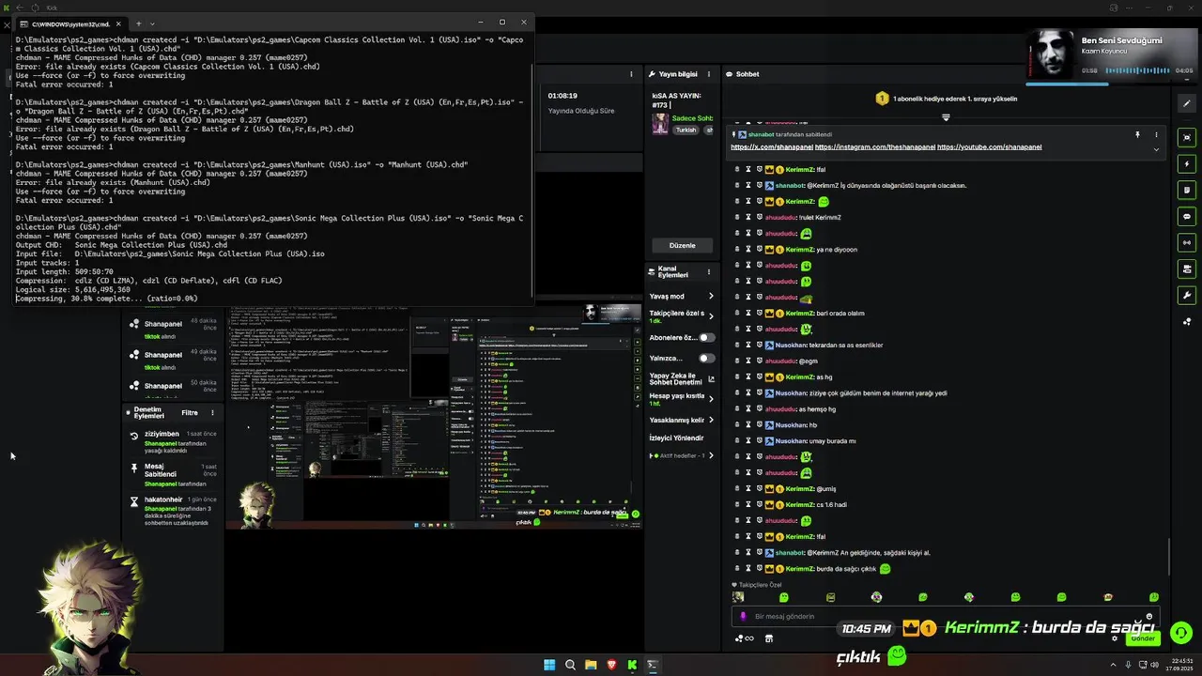Screen dimensions: 1202x676
Task: Click the shop icon below message box
Action: click(769, 638)
